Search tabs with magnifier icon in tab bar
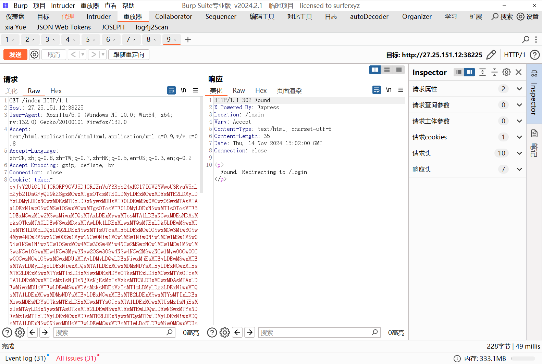This screenshot has width=542, height=364. tap(526, 40)
